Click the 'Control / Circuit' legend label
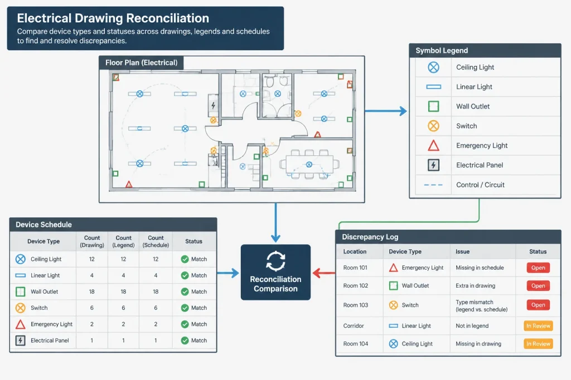Image resolution: width=571 pixels, height=380 pixels. [480, 185]
